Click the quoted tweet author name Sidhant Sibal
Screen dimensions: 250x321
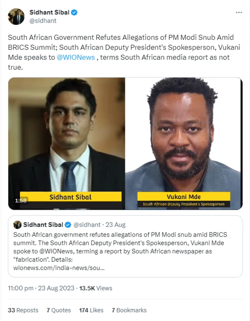click(43, 225)
